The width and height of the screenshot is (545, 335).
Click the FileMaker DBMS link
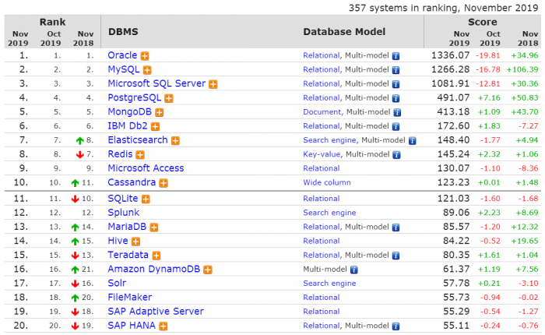(x=129, y=297)
